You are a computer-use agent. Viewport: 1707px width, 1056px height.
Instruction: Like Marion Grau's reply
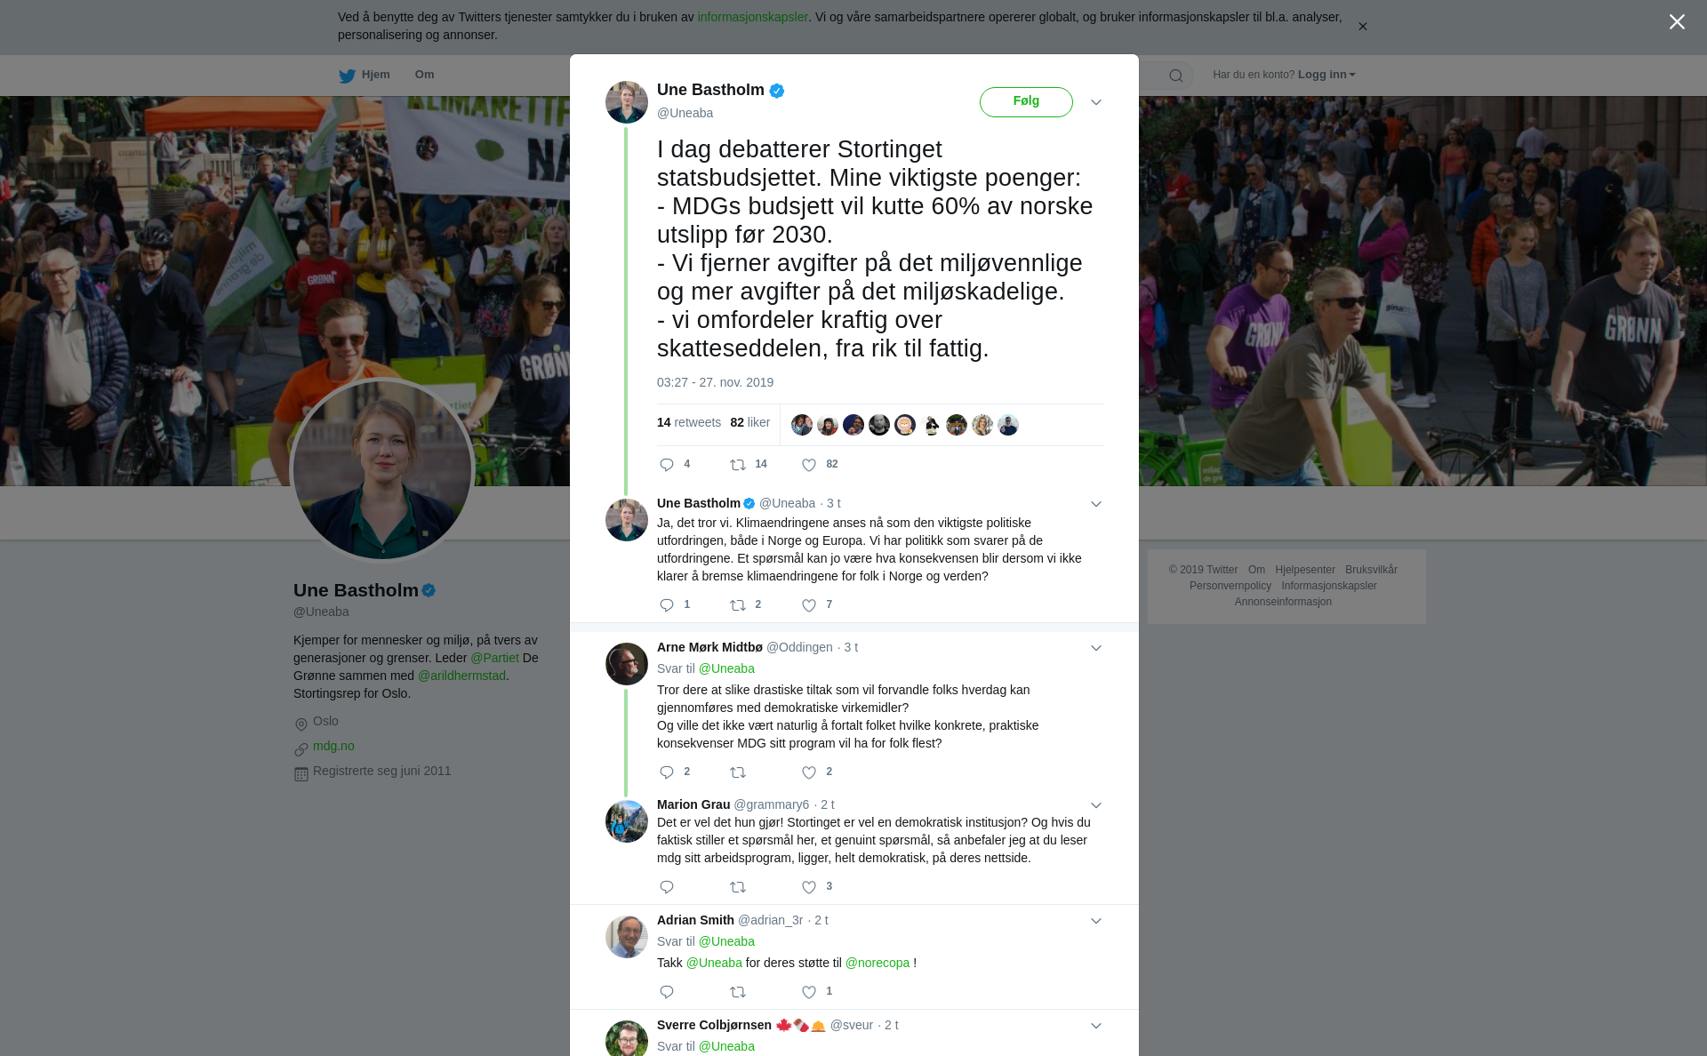tap(809, 887)
